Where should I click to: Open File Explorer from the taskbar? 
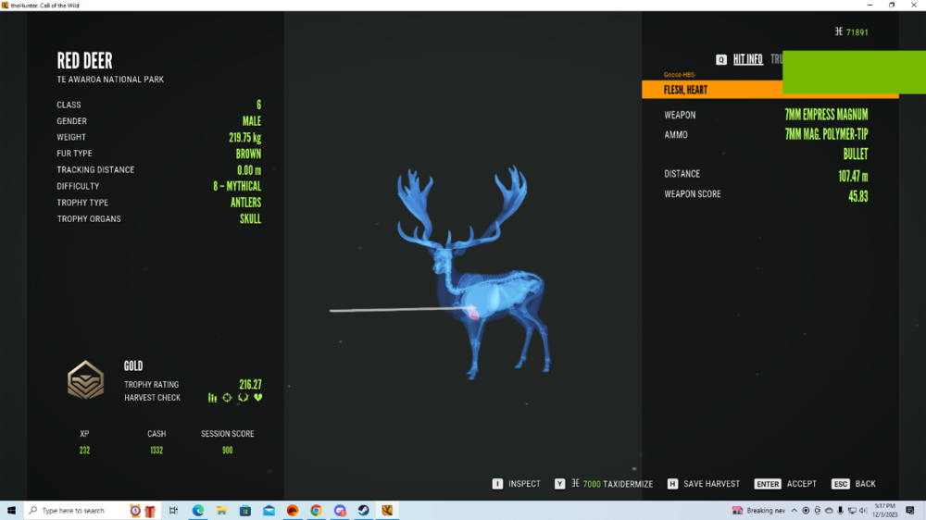click(x=222, y=511)
